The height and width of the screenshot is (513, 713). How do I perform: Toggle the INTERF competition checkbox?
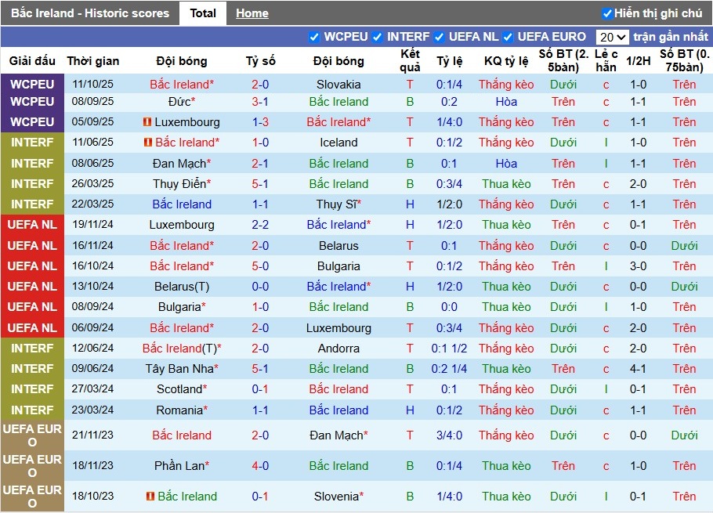coord(377,37)
